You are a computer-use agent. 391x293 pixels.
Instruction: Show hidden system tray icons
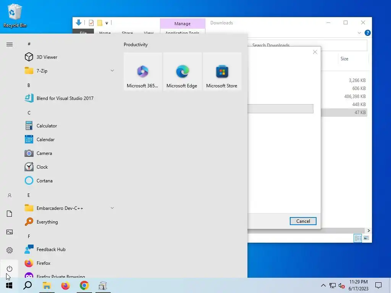coord(323,285)
